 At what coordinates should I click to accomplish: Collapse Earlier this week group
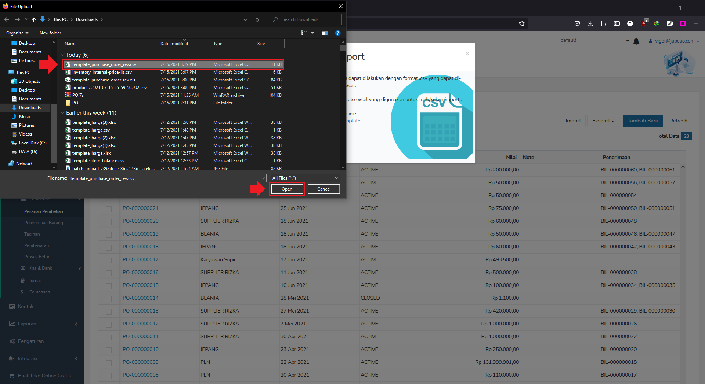point(62,113)
